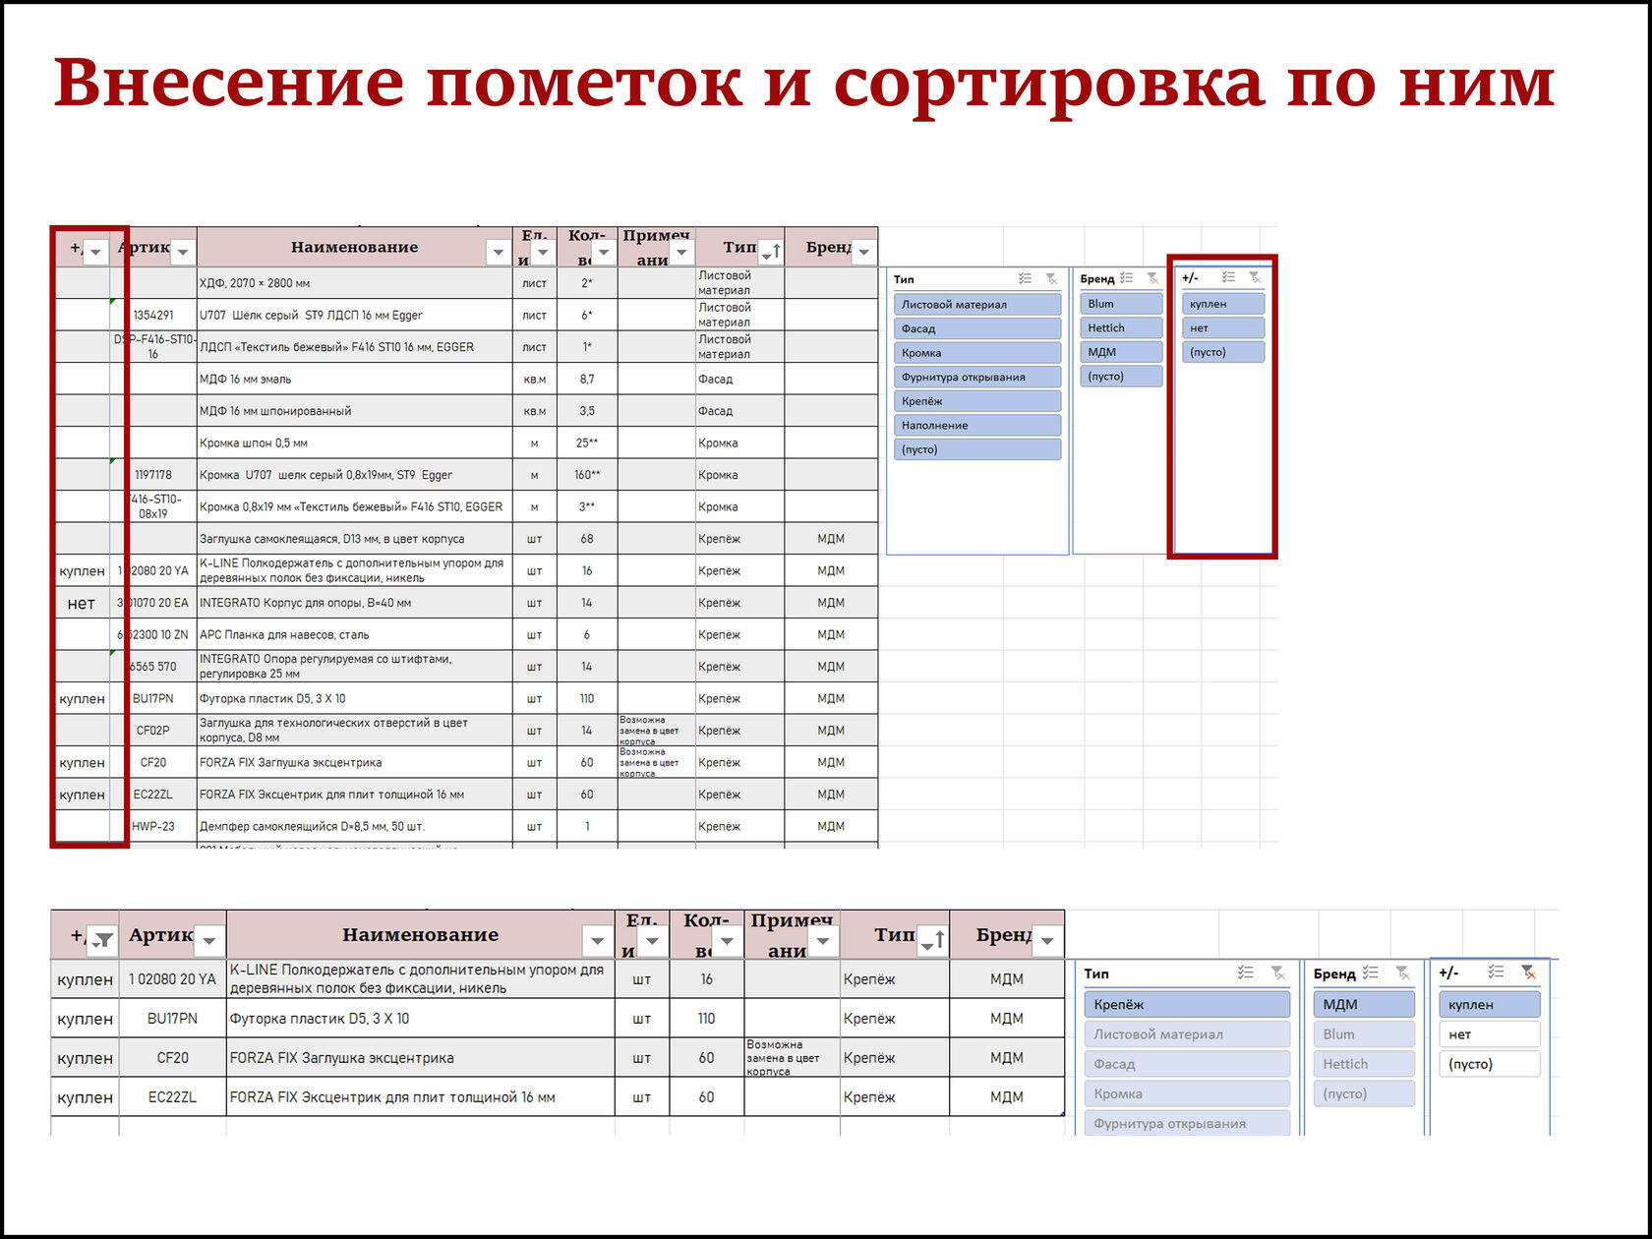This screenshot has width=1652, height=1239.
Task: Click article CF02P in upper table
Action: (x=153, y=731)
